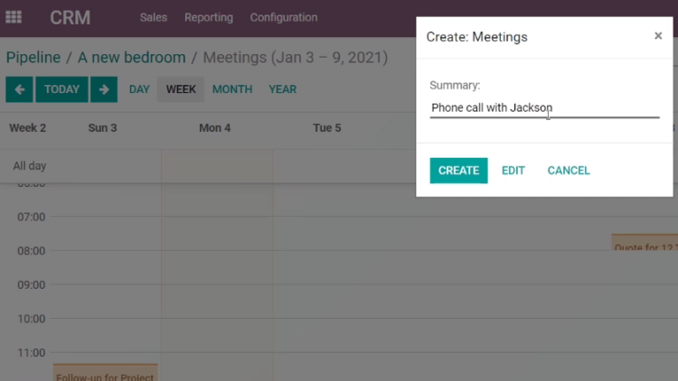The image size is (678, 381).
Task: Switch calendar to MONTH view
Action: (x=232, y=89)
